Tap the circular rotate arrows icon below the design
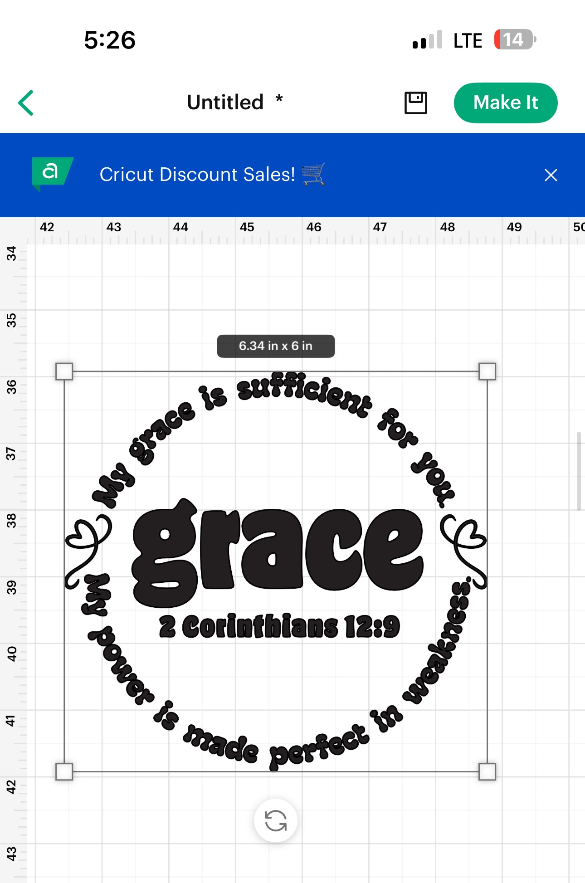Viewport: 585px width, 883px height. pyautogui.click(x=276, y=820)
